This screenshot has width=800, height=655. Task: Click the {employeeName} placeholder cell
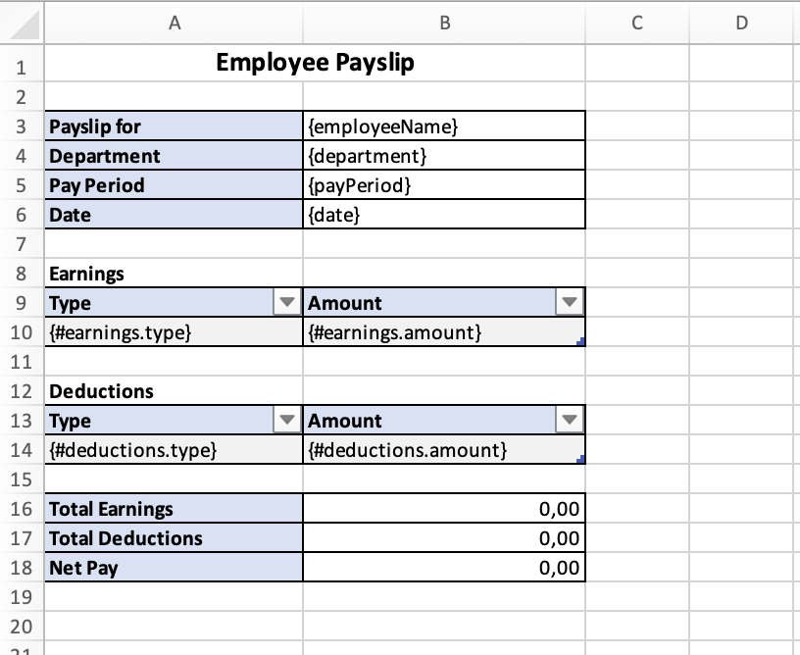click(444, 126)
